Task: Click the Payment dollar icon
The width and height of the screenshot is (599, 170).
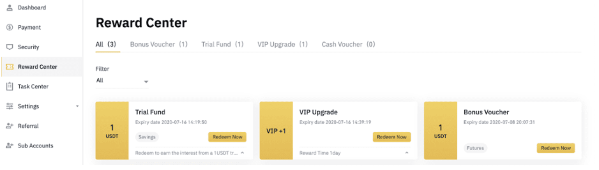Action: click(10, 28)
